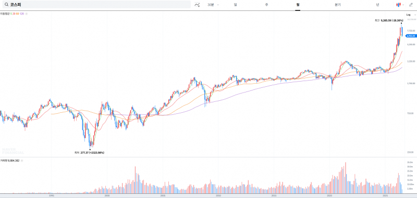Focus the 코스피 search input field
The height and width of the screenshot is (198, 417).
[x=96, y=5]
